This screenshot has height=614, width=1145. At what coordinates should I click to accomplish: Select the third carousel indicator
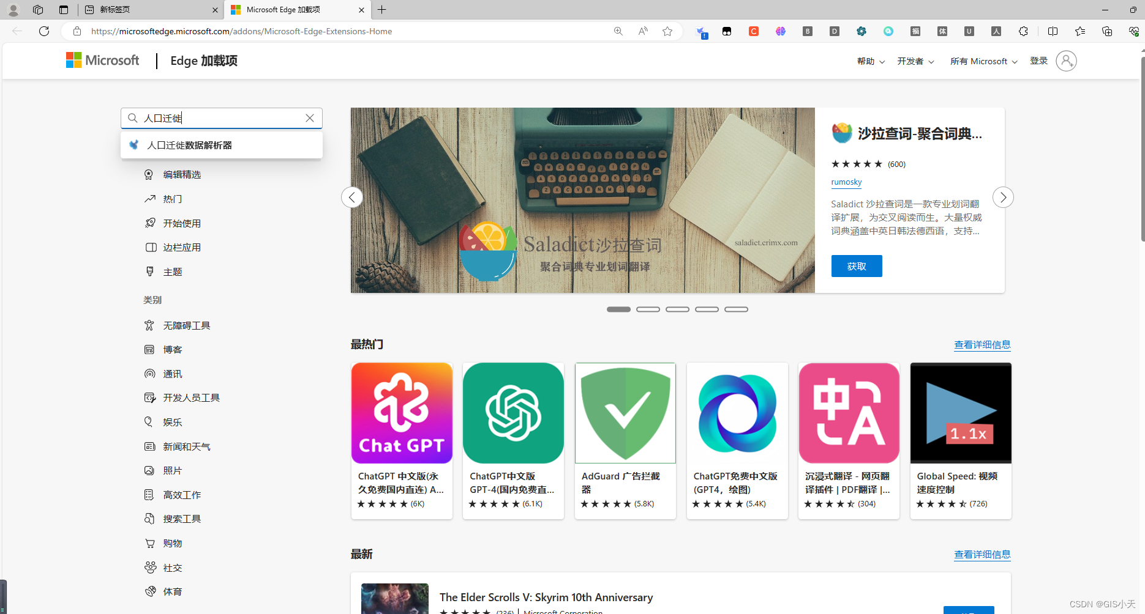click(x=677, y=309)
